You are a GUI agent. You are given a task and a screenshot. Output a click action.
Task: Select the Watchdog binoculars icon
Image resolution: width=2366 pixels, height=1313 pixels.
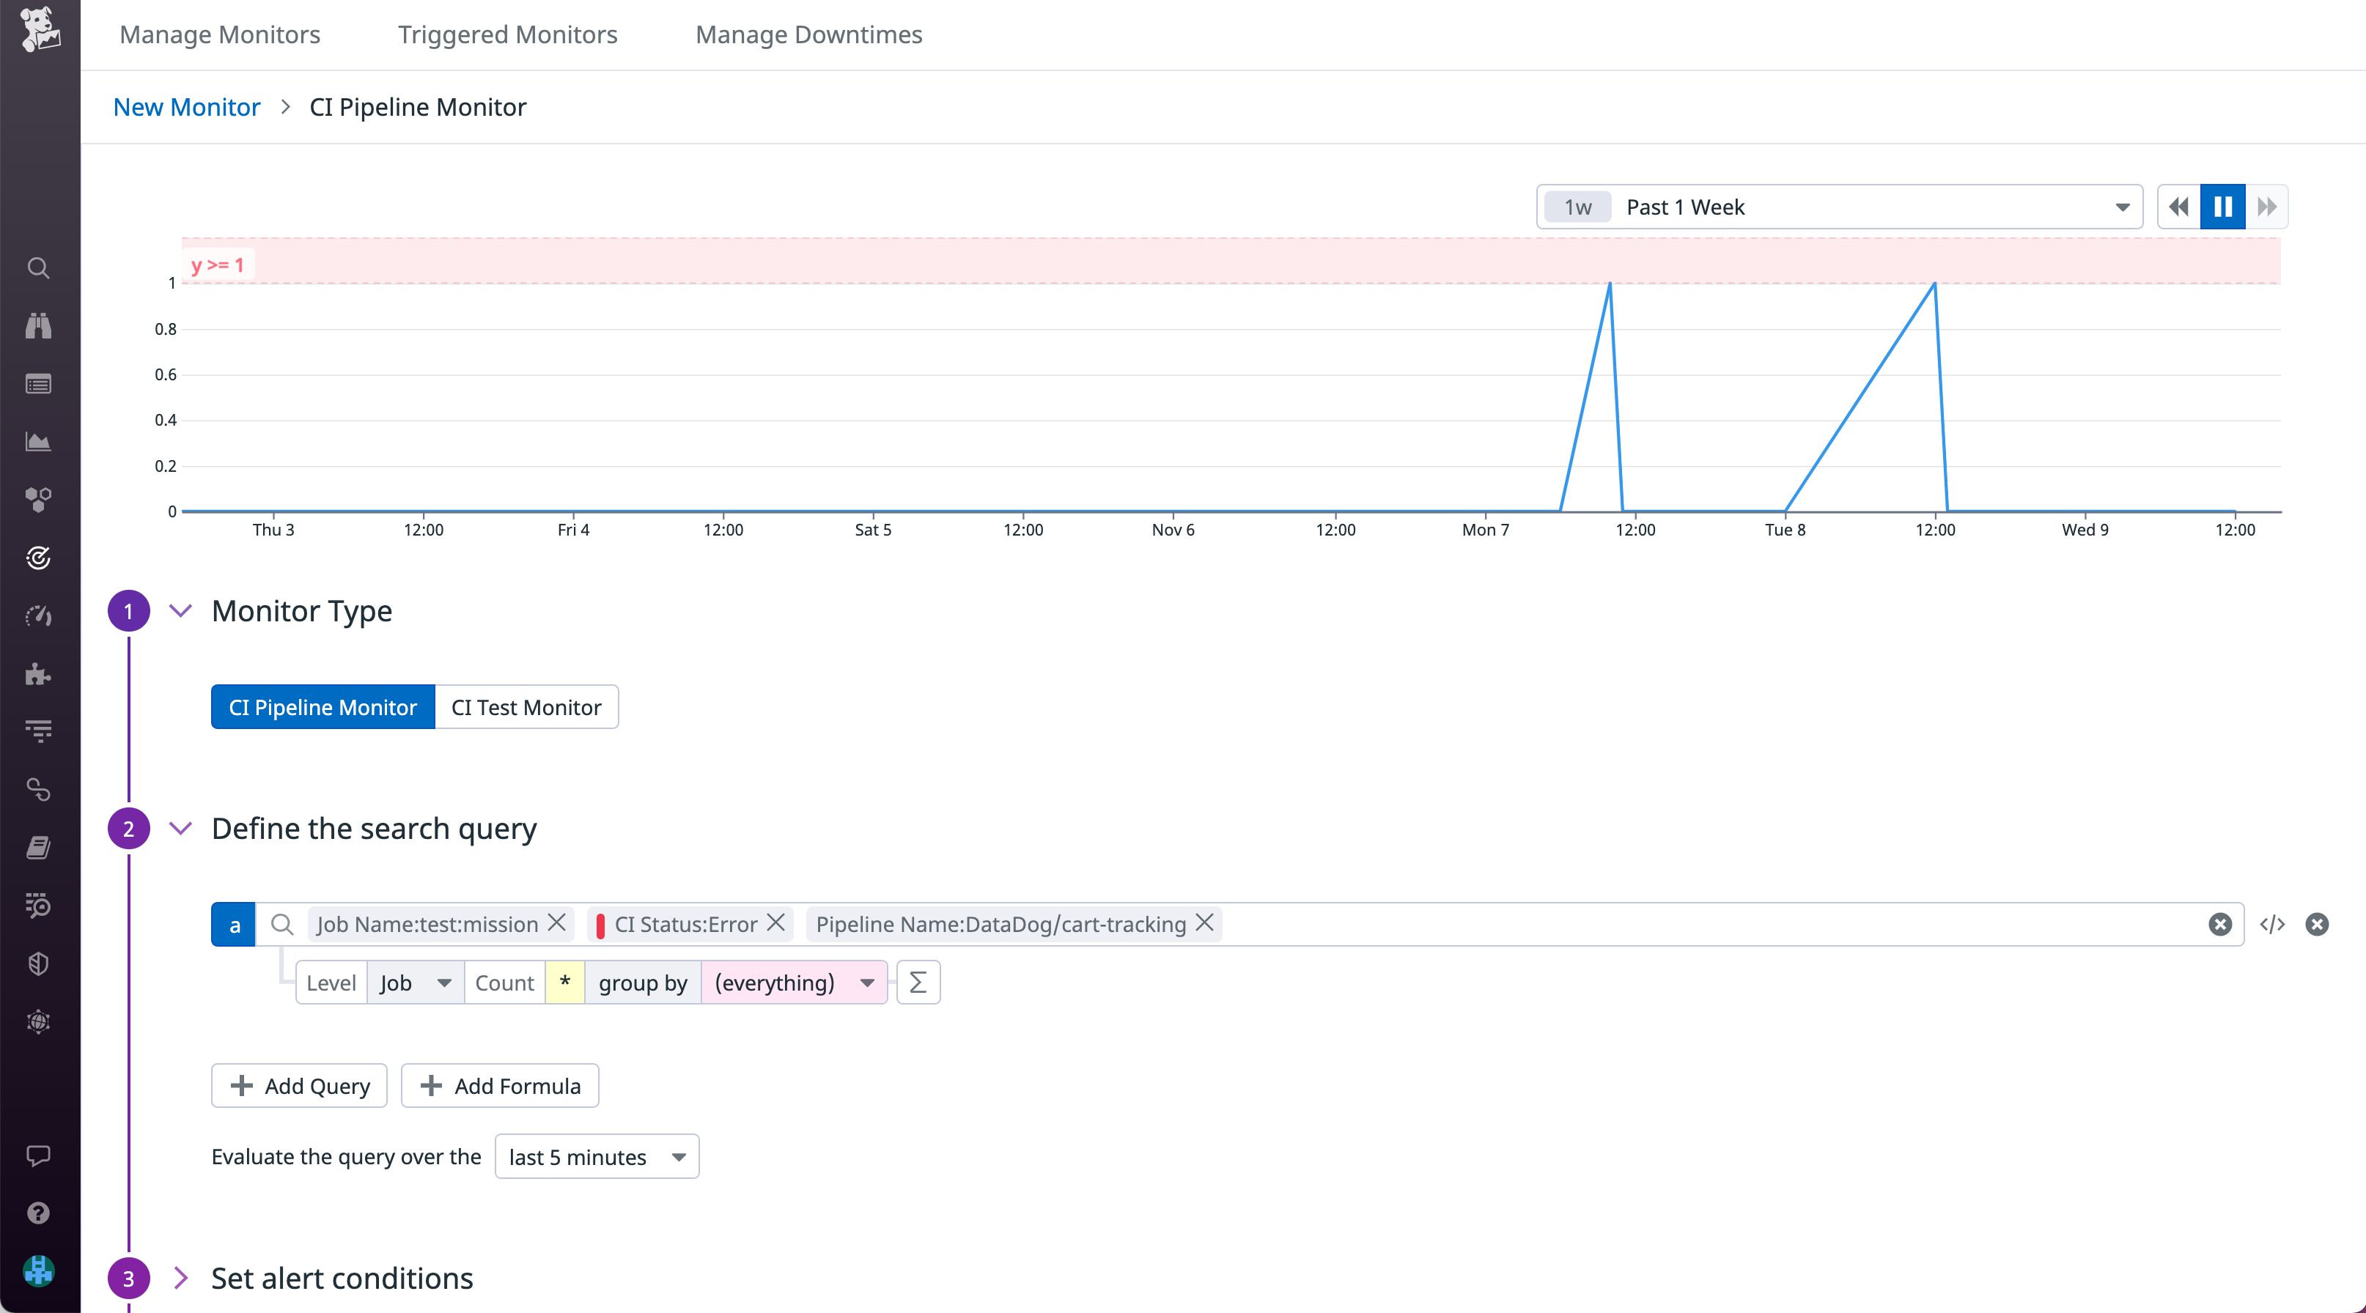point(37,326)
